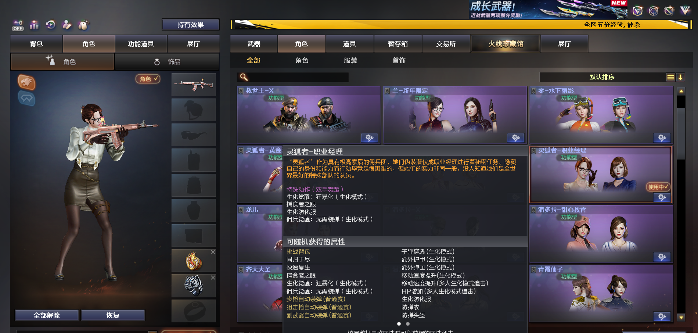The image size is (698, 333).
Task: Click the OFF toggle icon at top left
Action: tap(18, 25)
